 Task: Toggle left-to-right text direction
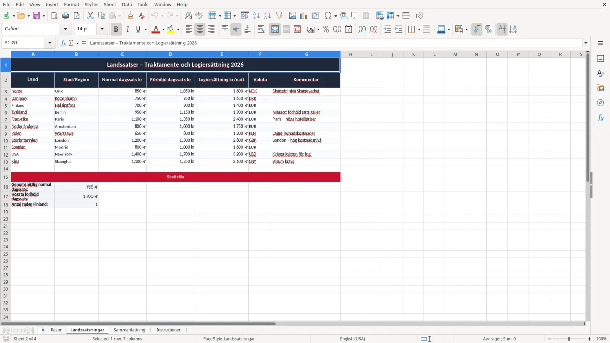(477, 29)
